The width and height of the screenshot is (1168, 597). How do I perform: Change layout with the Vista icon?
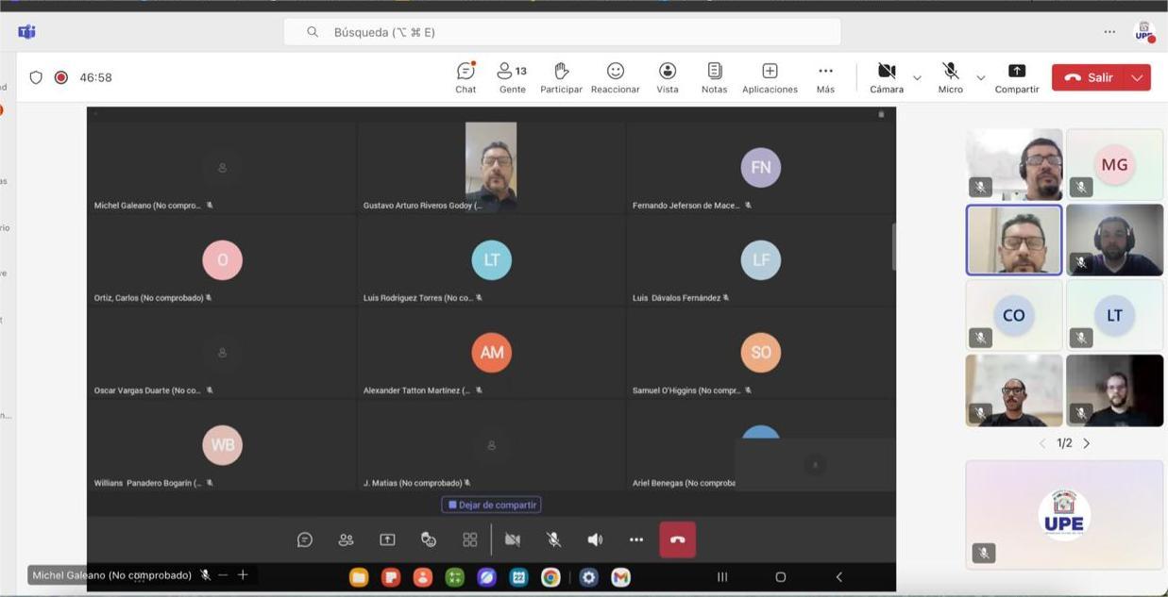[668, 77]
